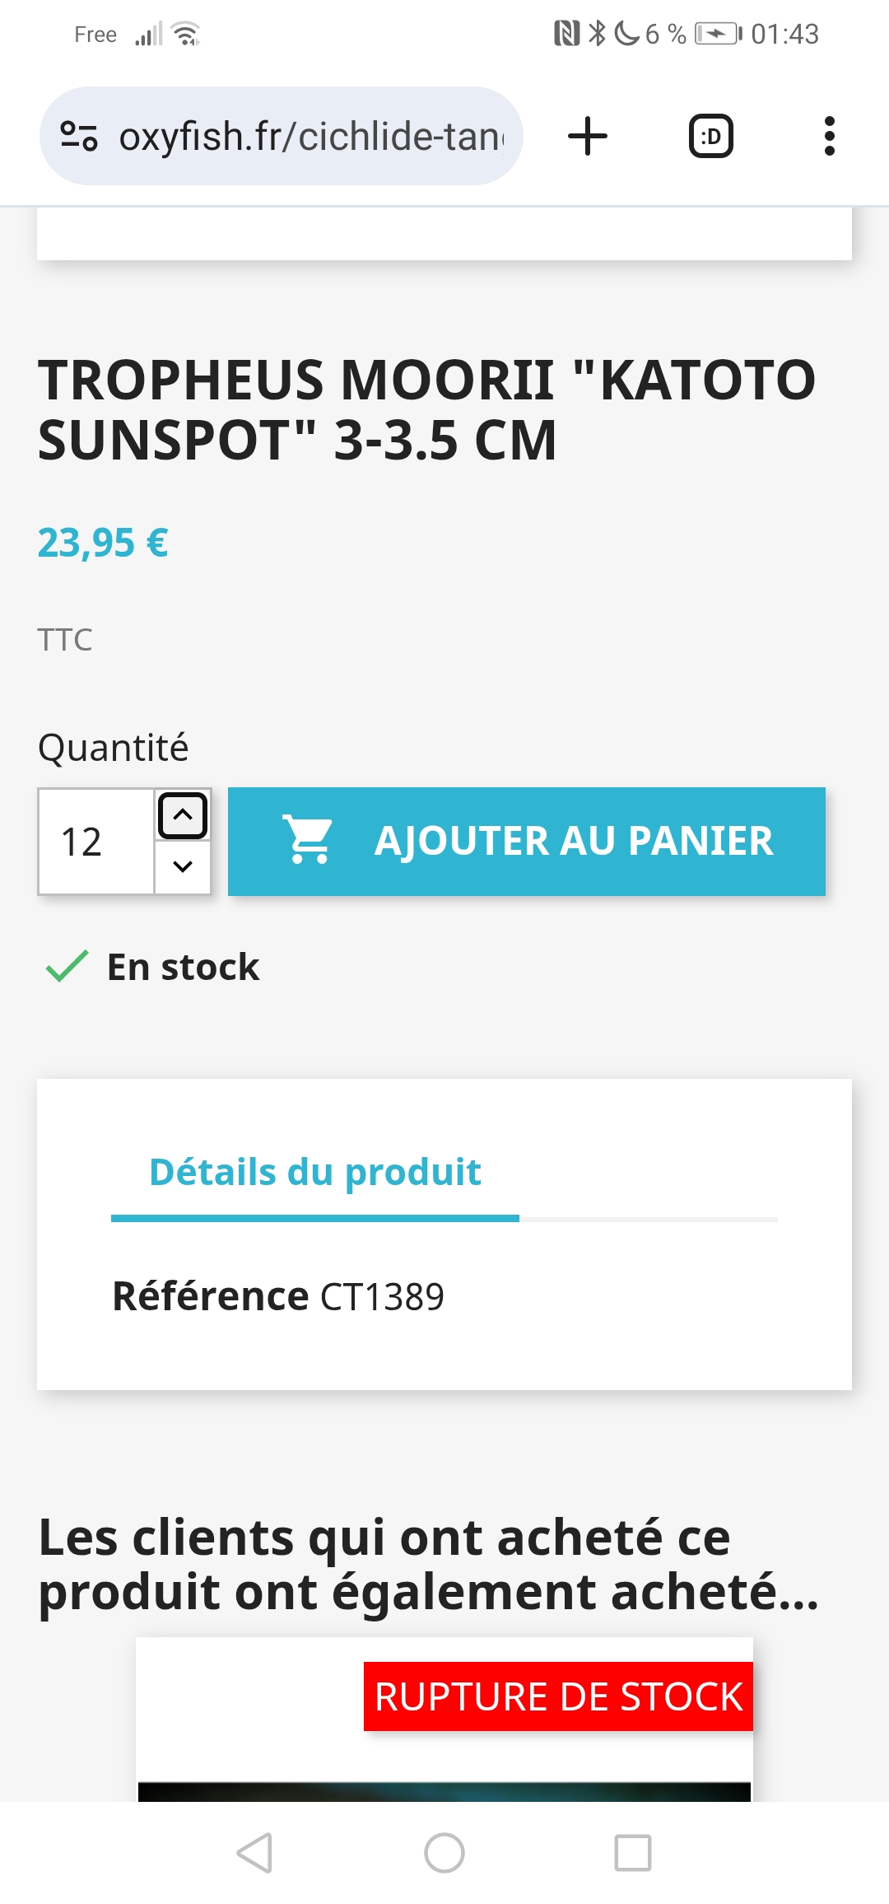
Task: Open new tab with plus icon
Action: [x=588, y=136]
